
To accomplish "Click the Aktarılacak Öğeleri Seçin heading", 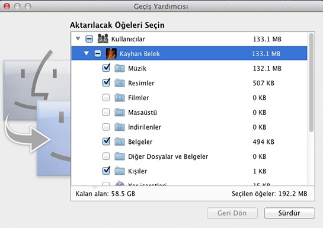I will pyautogui.click(x=117, y=25).
